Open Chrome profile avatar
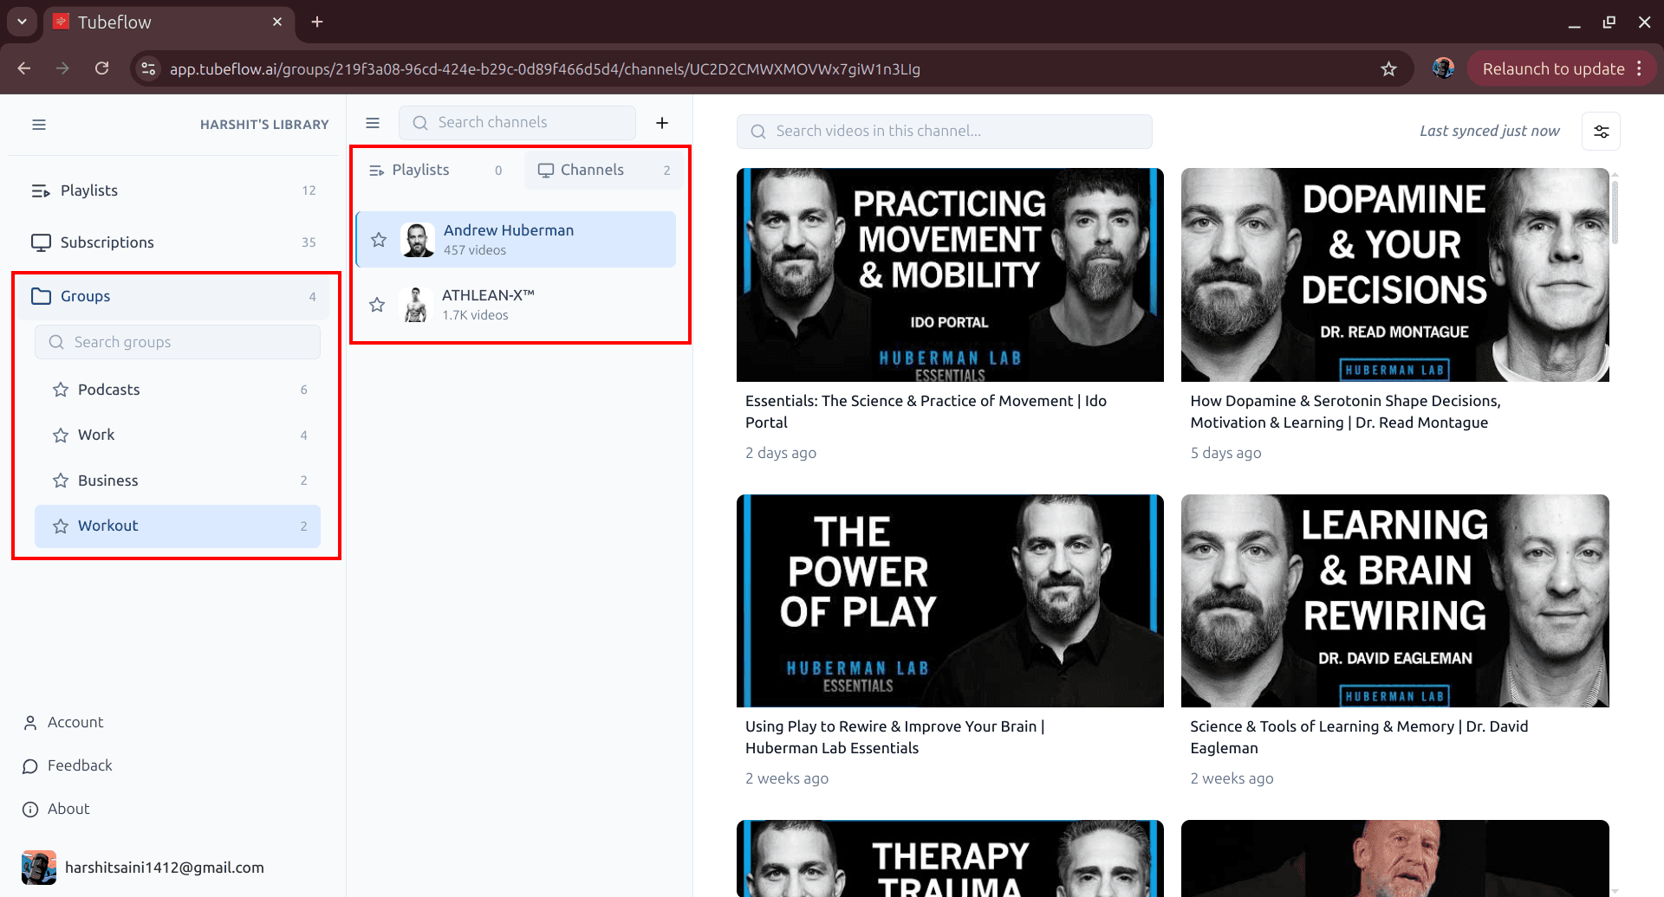The width and height of the screenshot is (1664, 897). pyautogui.click(x=1443, y=68)
